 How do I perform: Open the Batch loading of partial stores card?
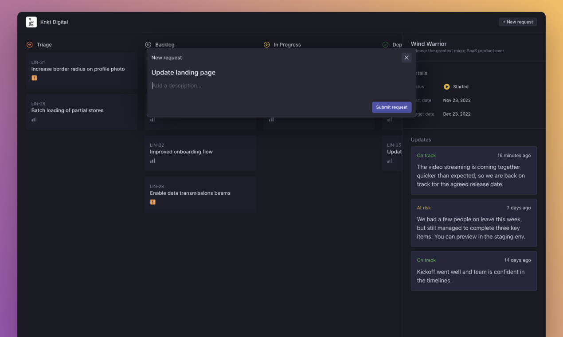(82, 110)
